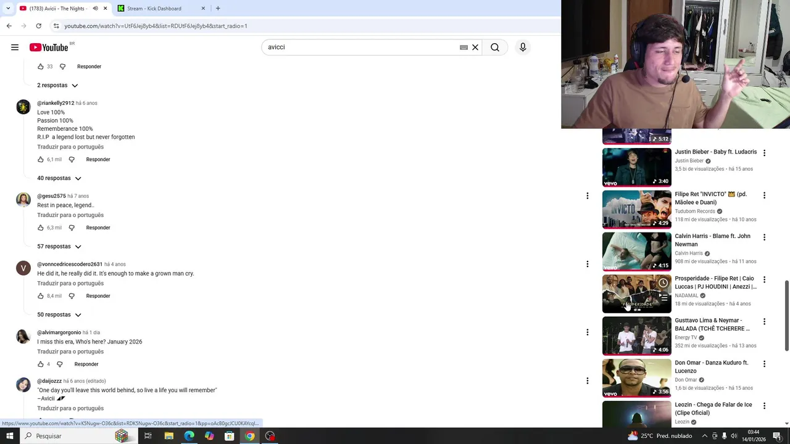
Task: Open options menu for Don Omar Danza Kuduro
Action: coord(764,364)
